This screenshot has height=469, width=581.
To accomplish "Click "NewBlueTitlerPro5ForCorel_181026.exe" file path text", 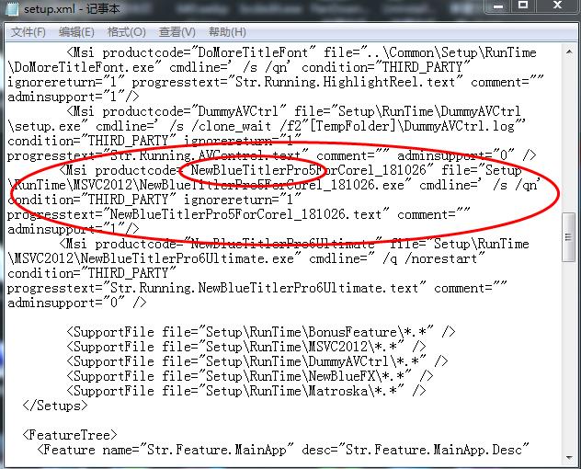I will click(x=272, y=185).
